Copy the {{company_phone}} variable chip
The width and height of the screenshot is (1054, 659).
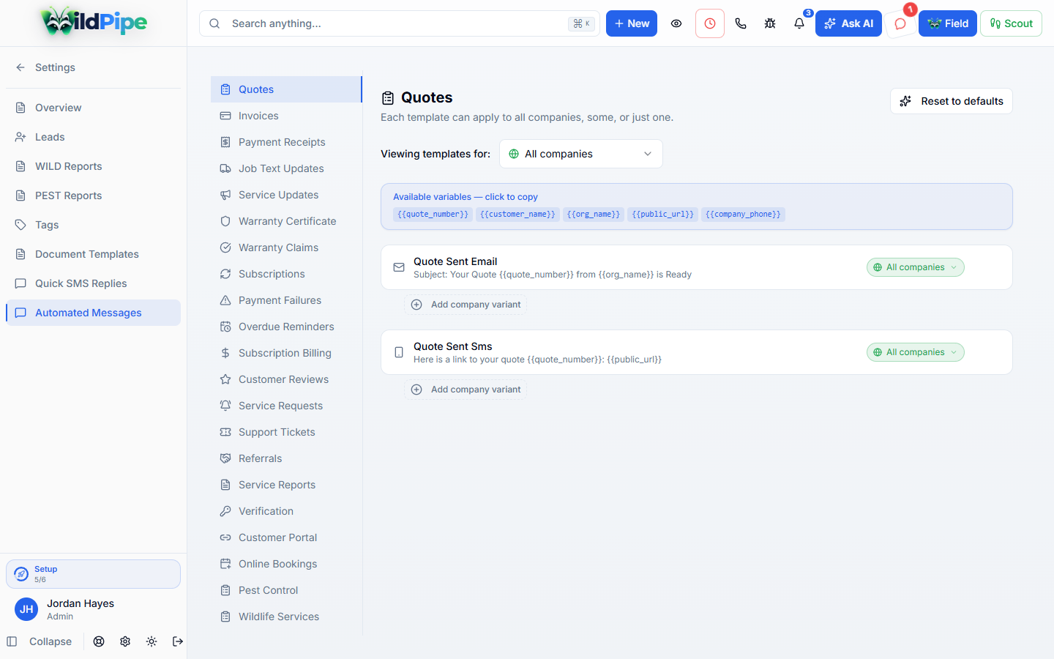click(743, 215)
